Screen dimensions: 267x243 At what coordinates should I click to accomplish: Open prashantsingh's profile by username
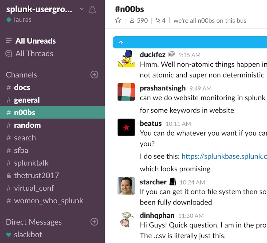(x=163, y=88)
